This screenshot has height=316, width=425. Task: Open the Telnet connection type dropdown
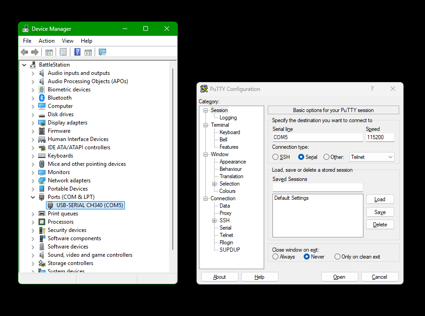[372, 157]
